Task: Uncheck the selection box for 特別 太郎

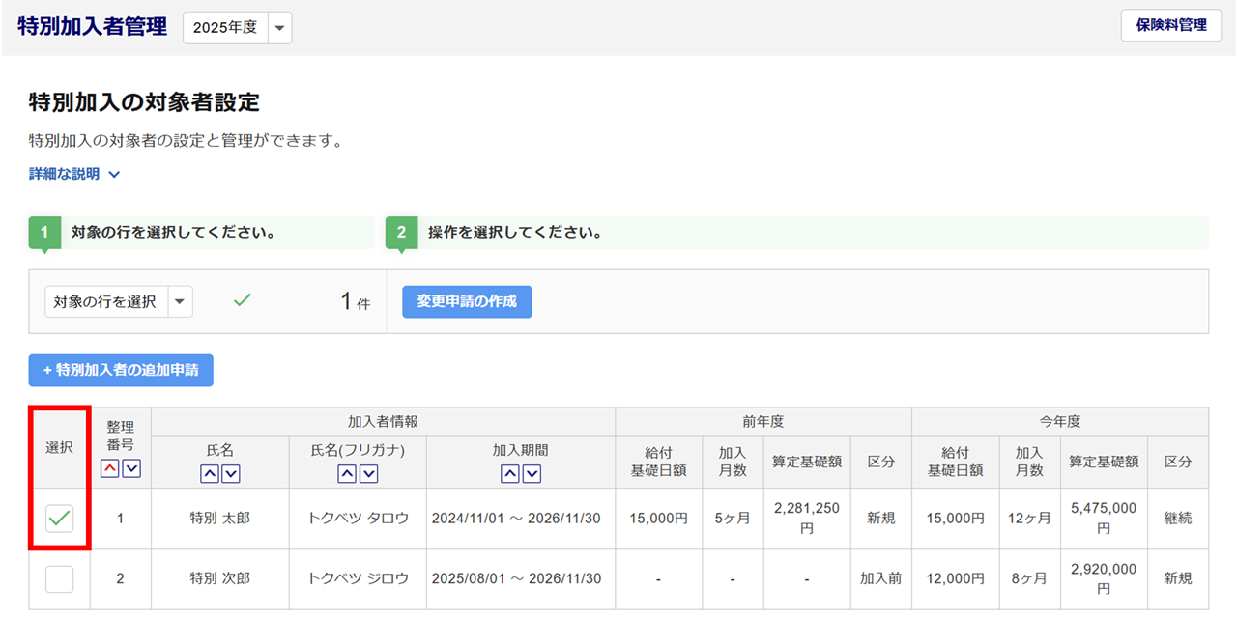Action: point(60,519)
